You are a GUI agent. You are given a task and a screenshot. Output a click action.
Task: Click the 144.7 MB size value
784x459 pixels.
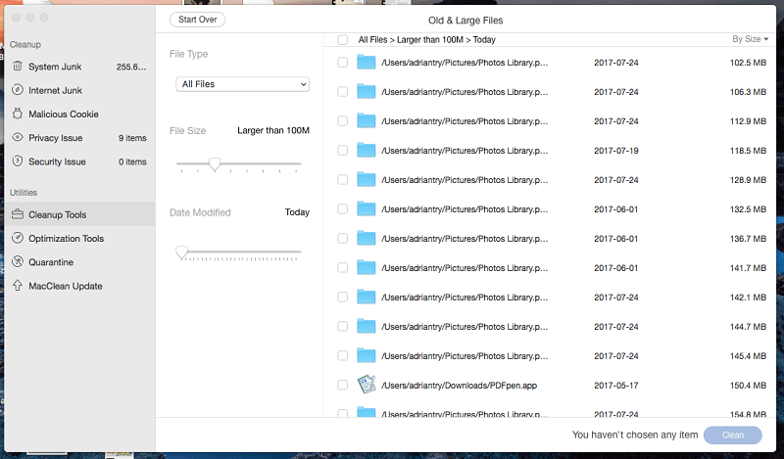click(x=748, y=326)
